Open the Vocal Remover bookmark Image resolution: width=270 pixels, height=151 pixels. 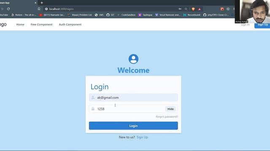tap(168, 15)
